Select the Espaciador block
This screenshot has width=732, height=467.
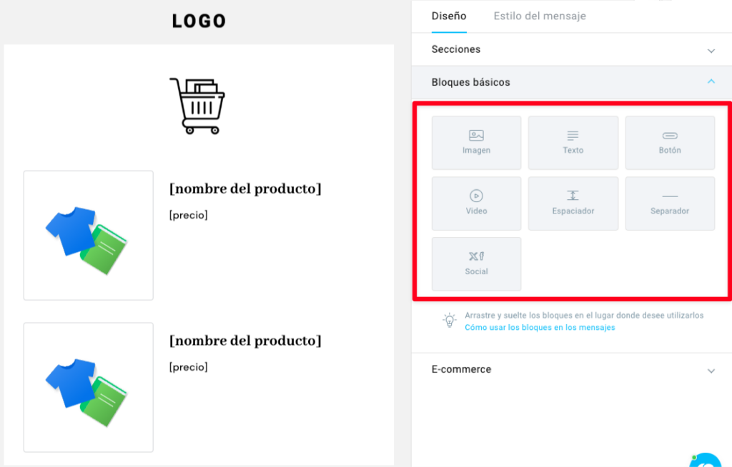(573, 204)
